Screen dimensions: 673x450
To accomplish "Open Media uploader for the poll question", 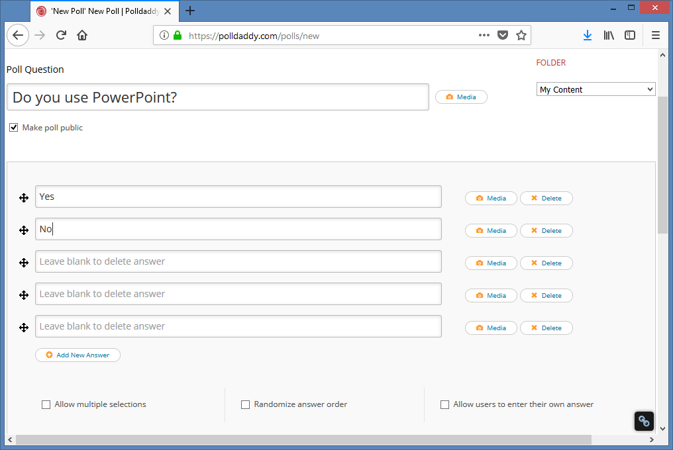I will click(x=461, y=97).
